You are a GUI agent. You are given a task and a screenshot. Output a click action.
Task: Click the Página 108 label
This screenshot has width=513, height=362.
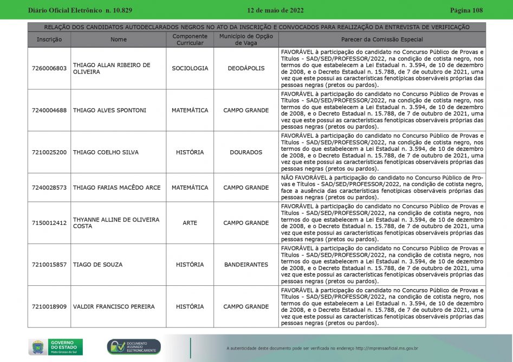point(466,10)
